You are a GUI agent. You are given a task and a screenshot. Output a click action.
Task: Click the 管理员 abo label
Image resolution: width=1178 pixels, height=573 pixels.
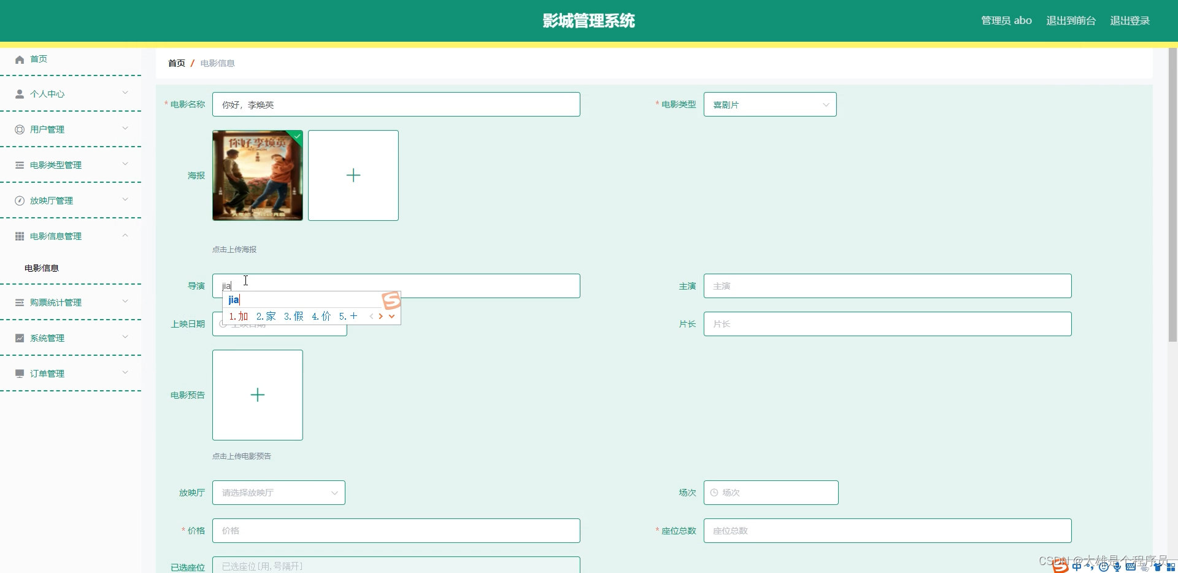pyautogui.click(x=1006, y=21)
